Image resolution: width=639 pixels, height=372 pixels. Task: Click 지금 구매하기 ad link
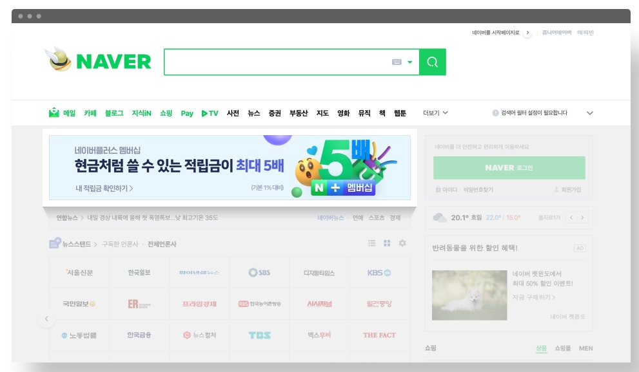(534, 297)
